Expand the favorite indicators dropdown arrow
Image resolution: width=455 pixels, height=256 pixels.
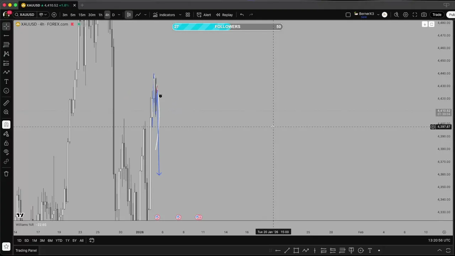click(x=180, y=15)
